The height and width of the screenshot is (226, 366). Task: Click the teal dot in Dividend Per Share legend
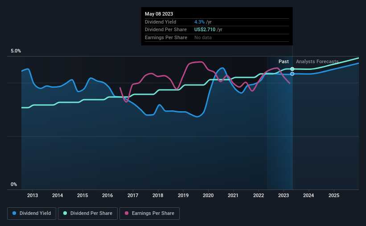65,213
